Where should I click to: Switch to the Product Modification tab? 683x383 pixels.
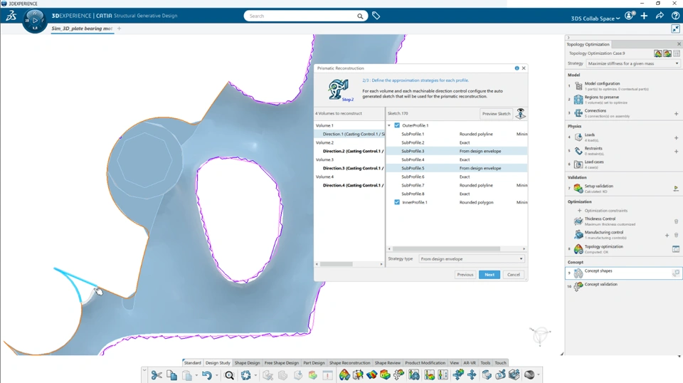tap(425, 363)
